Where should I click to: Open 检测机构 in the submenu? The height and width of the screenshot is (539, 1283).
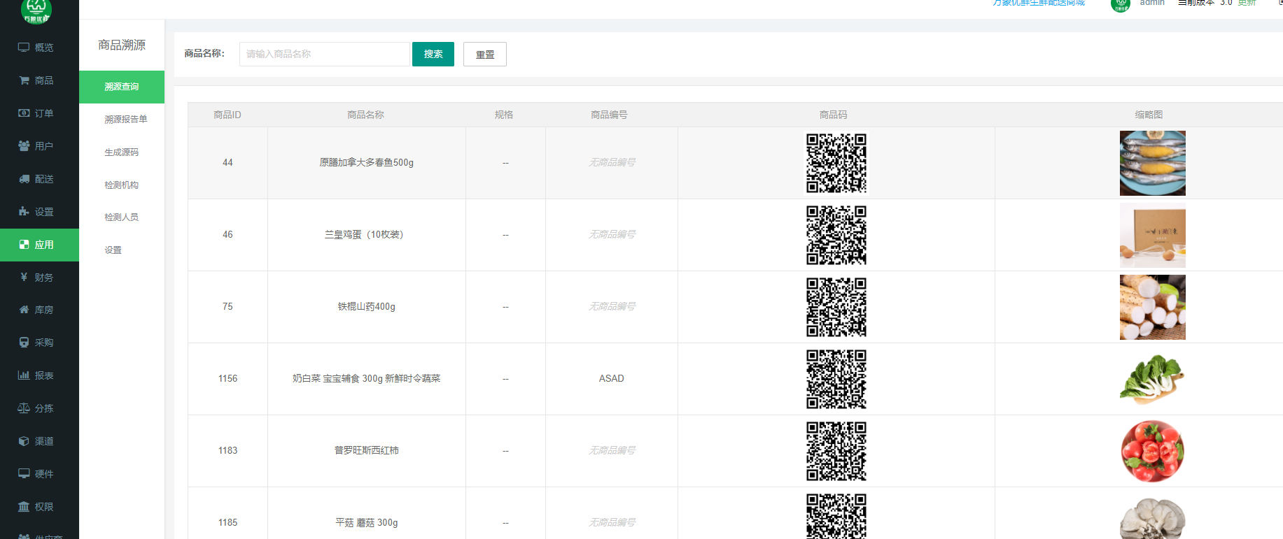click(x=122, y=185)
